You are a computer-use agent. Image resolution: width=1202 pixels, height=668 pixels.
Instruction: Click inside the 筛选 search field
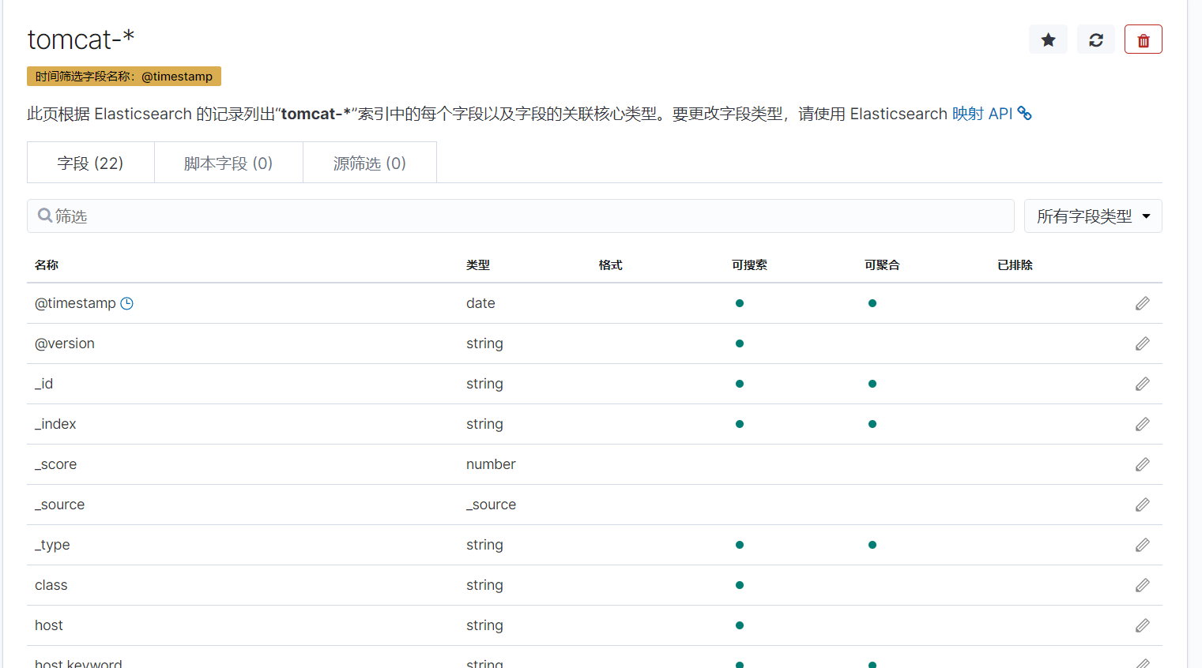tap(316, 216)
